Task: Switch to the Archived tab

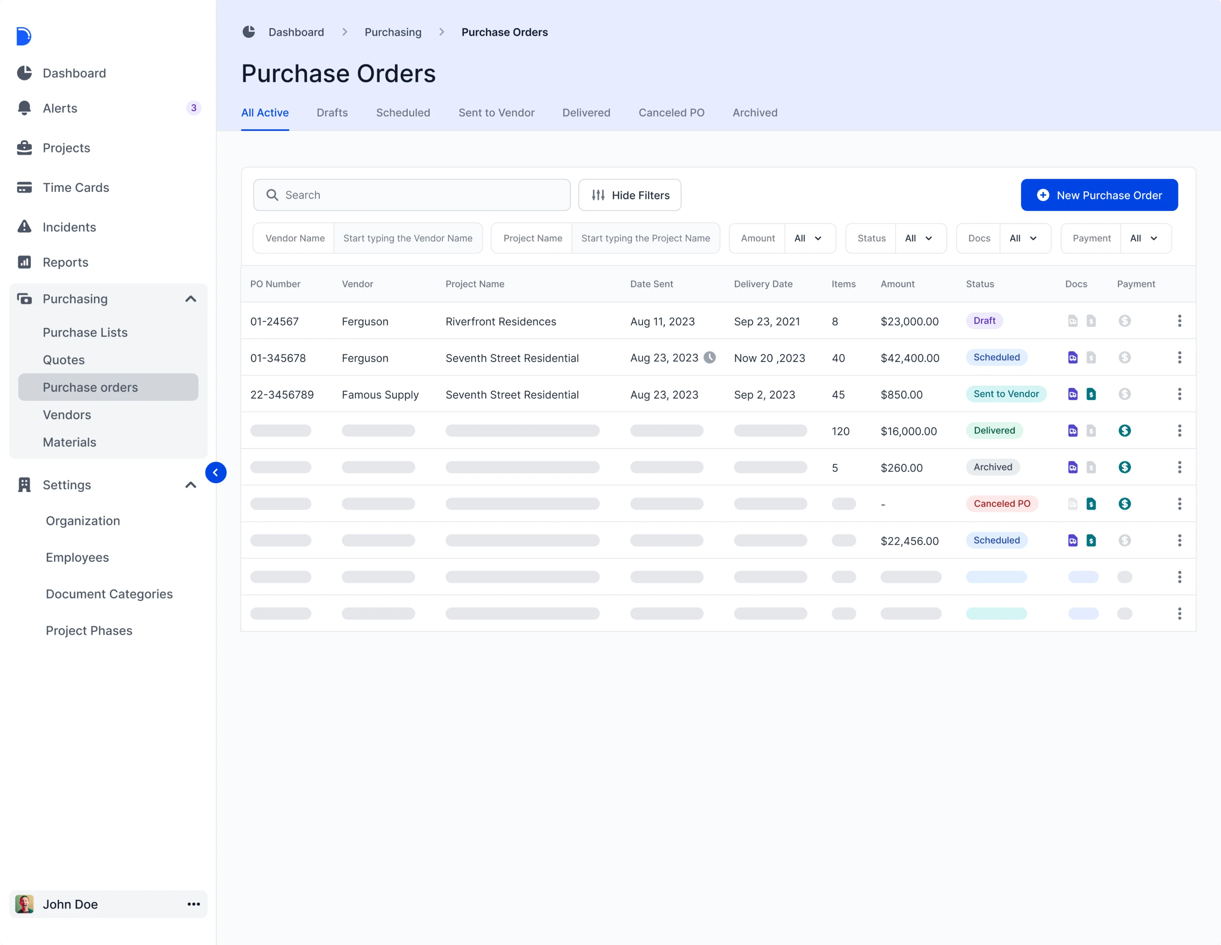Action: (x=755, y=113)
